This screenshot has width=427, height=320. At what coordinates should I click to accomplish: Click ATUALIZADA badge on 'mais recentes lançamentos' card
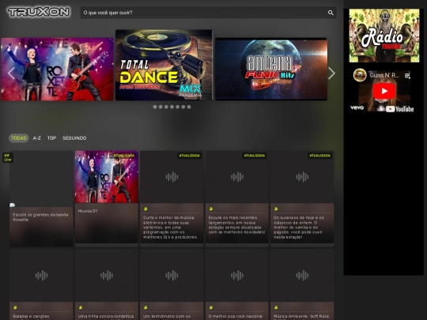click(255, 156)
